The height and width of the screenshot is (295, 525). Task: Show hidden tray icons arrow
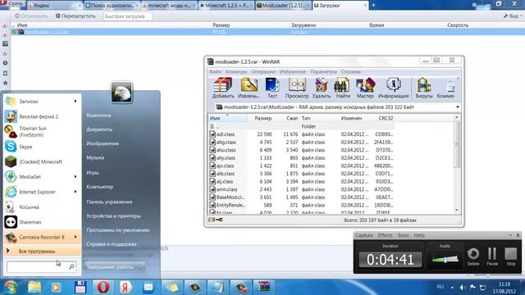(x=452, y=288)
